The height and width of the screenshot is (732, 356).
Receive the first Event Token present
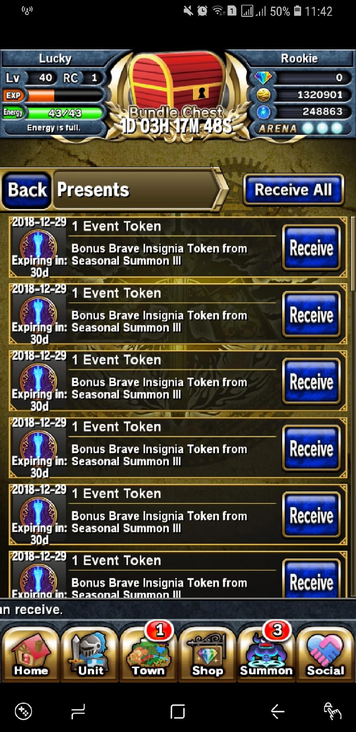(312, 248)
